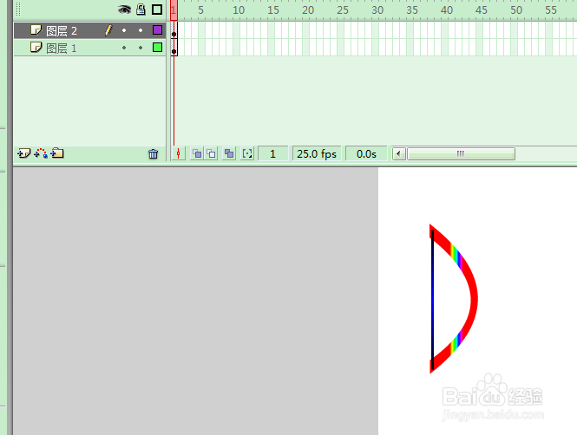Enable onion skin
577x435 pixels.
click(197, 153)
